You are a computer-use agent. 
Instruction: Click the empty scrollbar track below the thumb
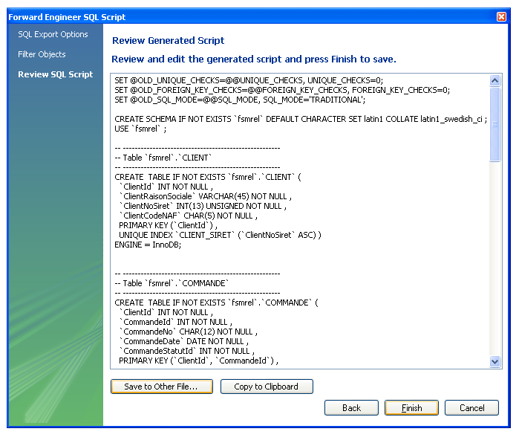tap(495, 260)
